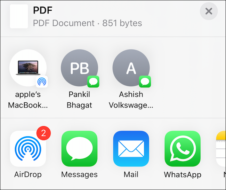Tap the red badge on AirDrop

(44, 133)
